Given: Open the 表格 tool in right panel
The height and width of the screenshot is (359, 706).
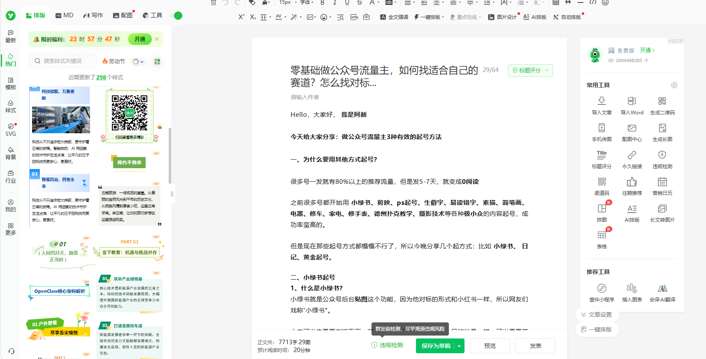Looking at the screenshot, I should (x=601, y=239).
